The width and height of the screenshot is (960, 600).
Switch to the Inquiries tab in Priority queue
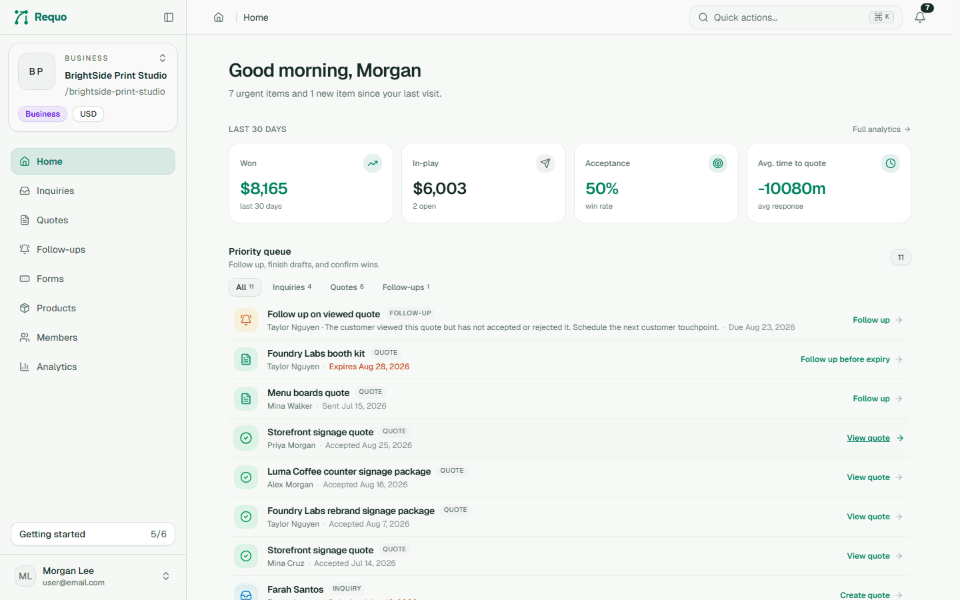(x=292, y=287)
